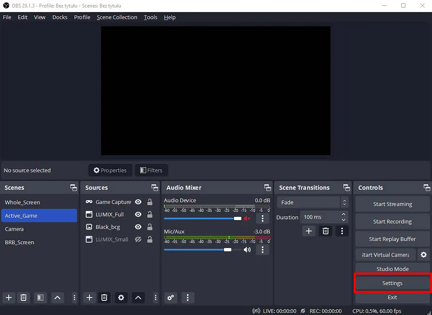Open the Mic/Aux three-dot options

coord(262,250)
